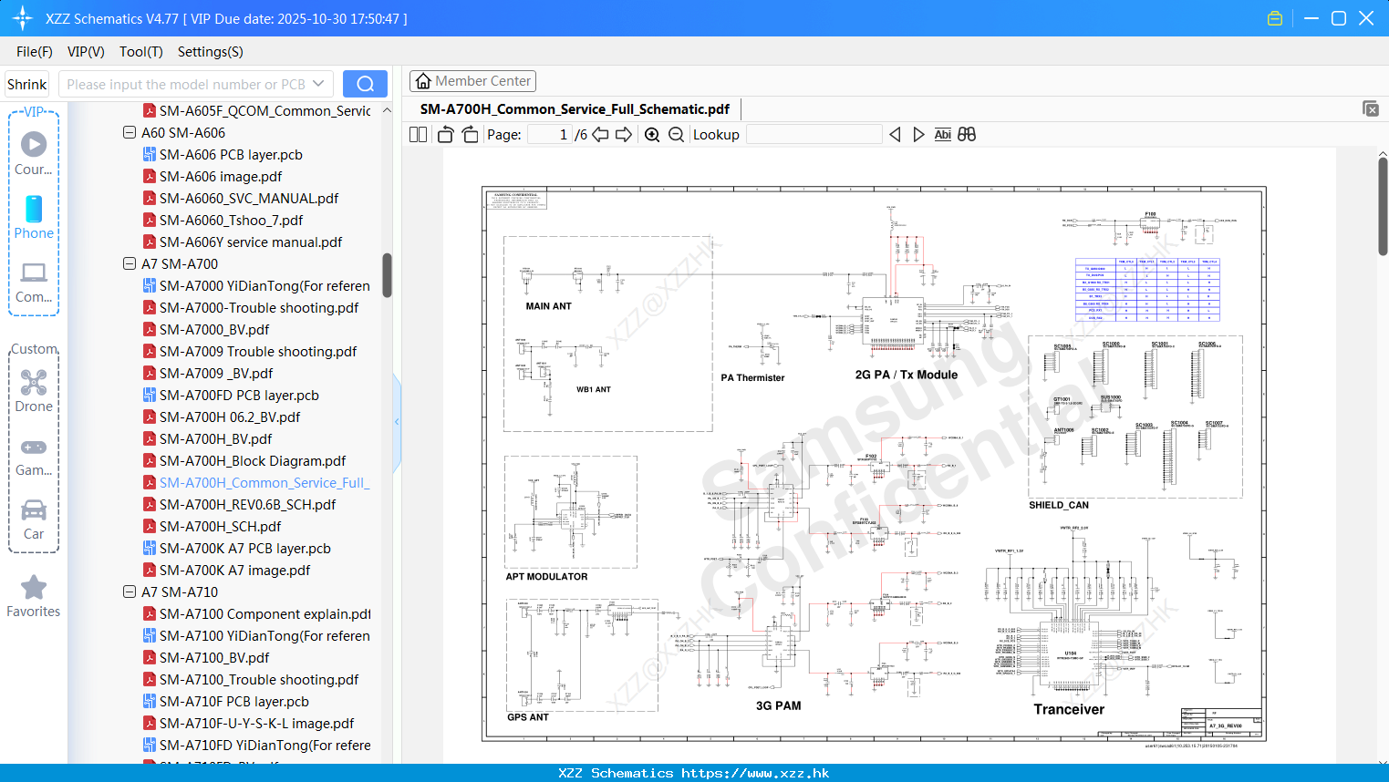Click the document vertical scrollbar thumb
1389x782 pixels.
click(1383, 207)
